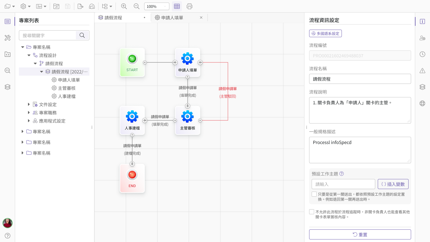Open the 100% zoom level dropdown
The width and height of the screenshot is (430, 242).
coord(156,6)
